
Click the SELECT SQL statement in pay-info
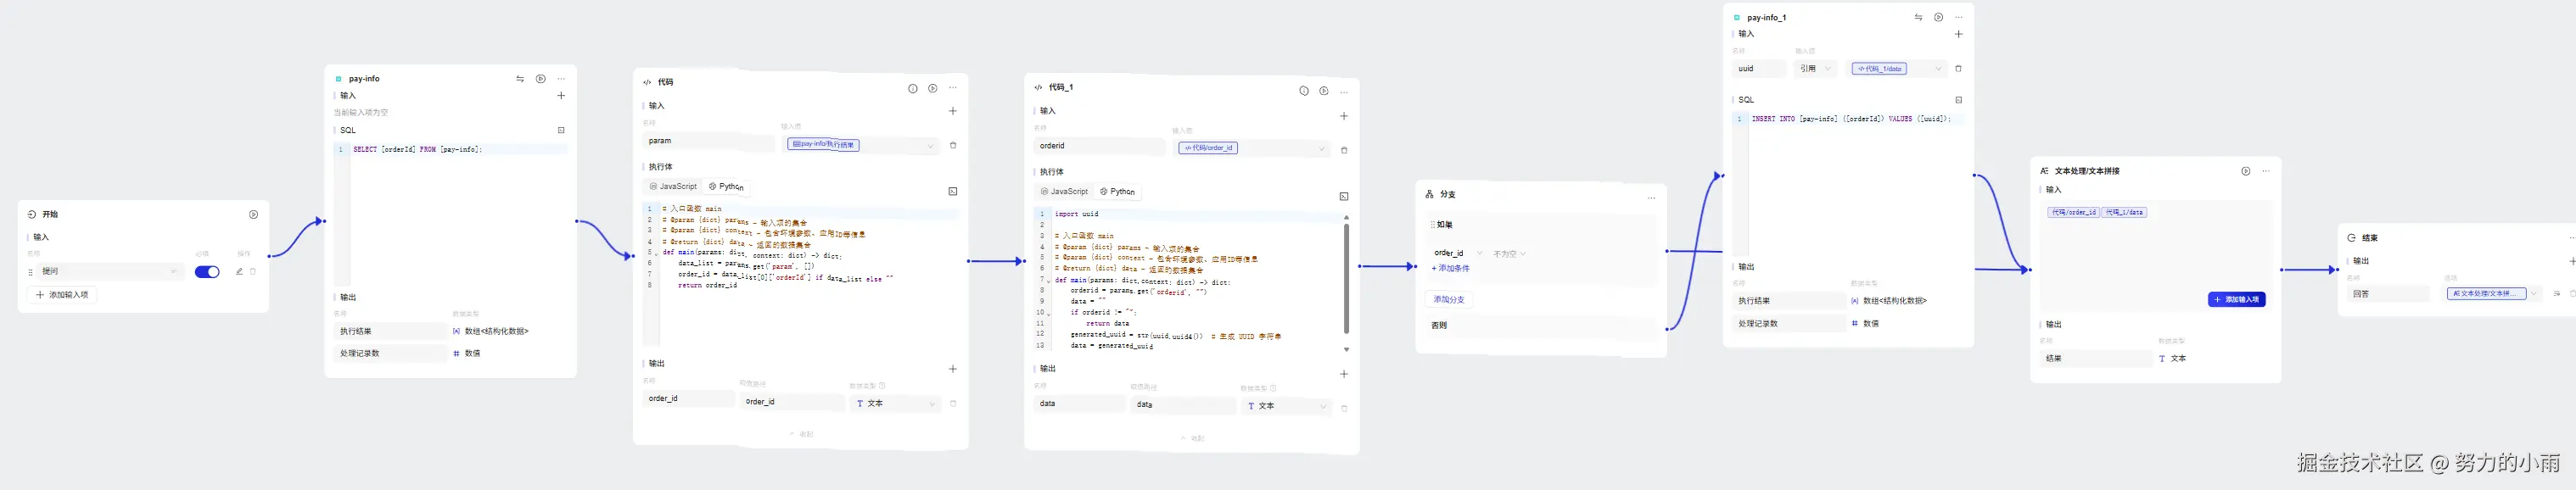pyautogui.click(x=417, y=149)
